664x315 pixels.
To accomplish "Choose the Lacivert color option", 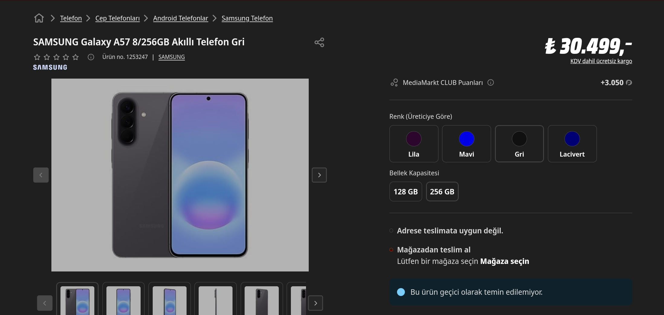I will [x=572, y=144].
